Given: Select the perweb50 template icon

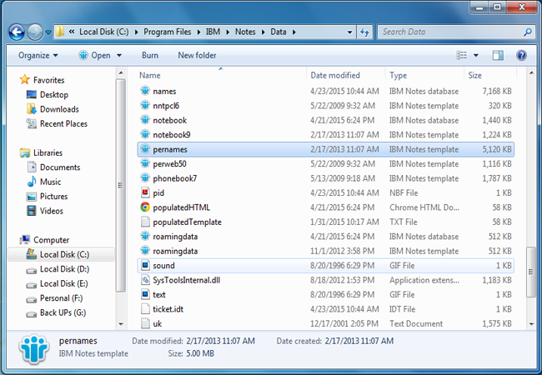Looking at the screenshot, I should (145, 163).
